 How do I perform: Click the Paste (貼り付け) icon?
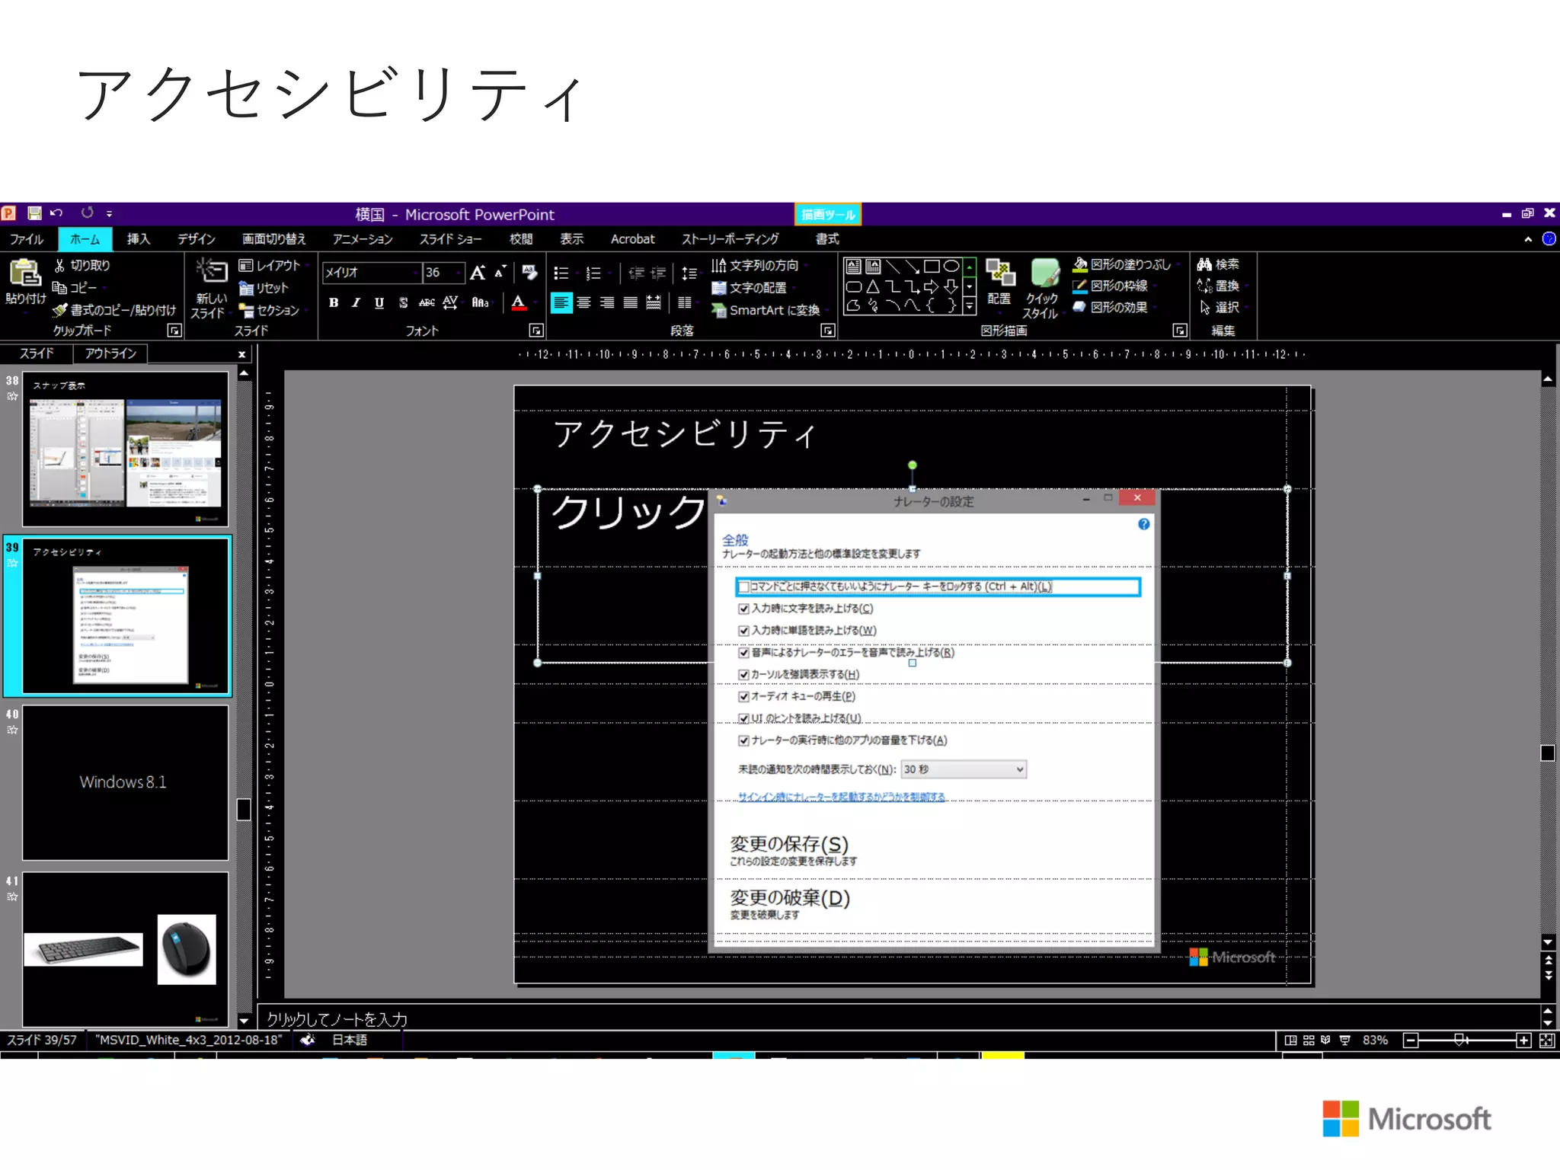pyautogui.click(x=24, y=273)
